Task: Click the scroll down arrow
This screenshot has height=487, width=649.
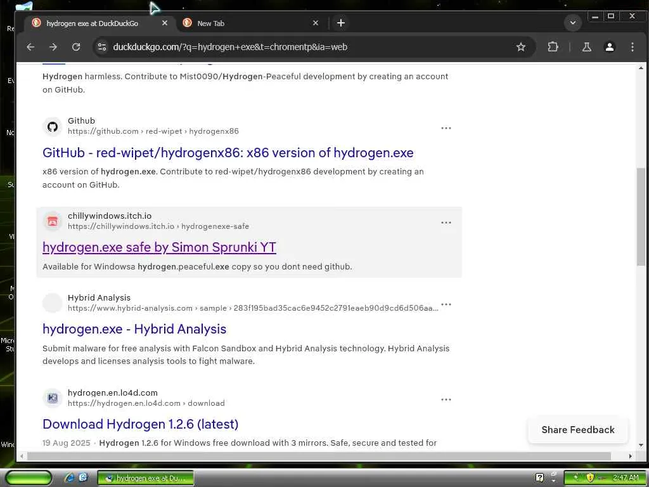Action: point(641,446)
